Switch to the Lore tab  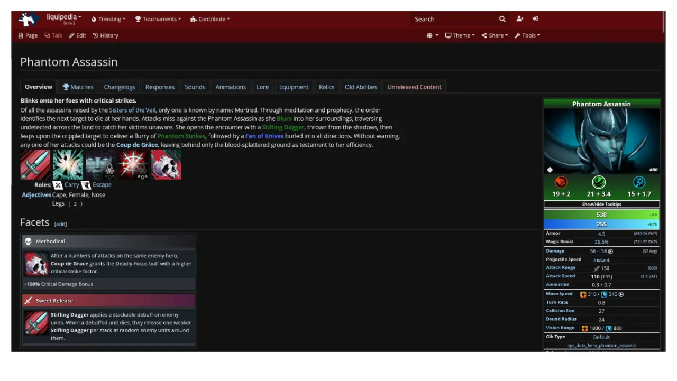point(263,87)
